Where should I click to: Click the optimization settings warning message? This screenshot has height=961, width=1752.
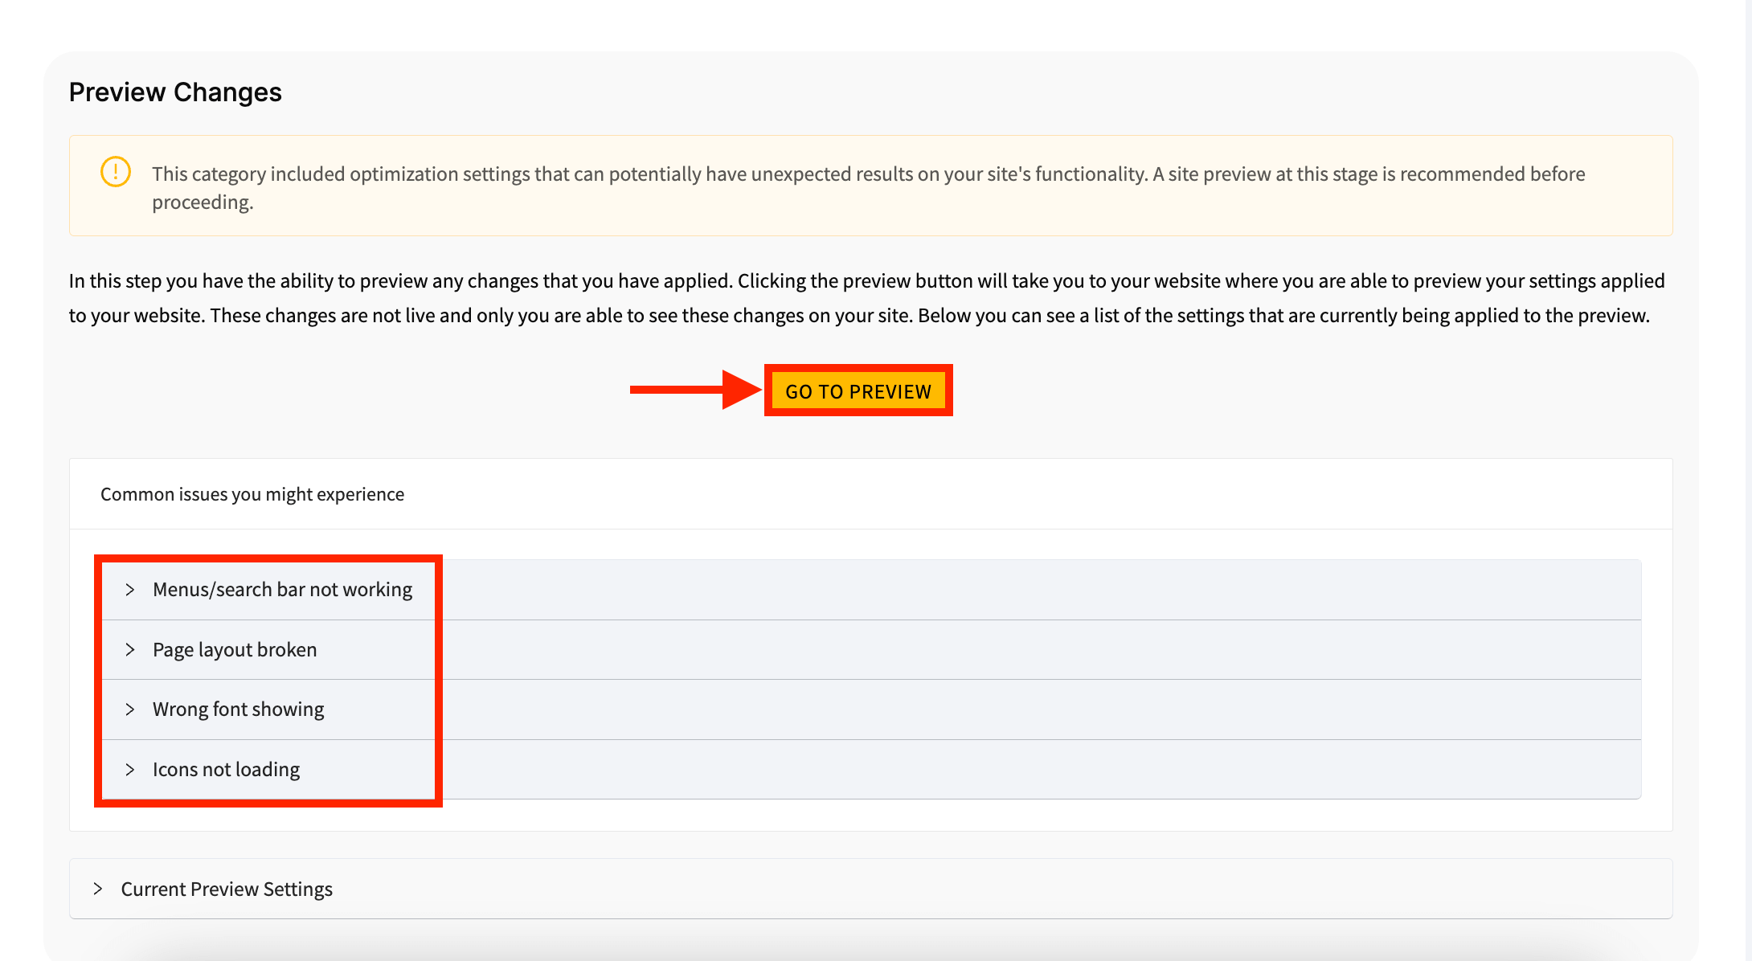point(869,188)
